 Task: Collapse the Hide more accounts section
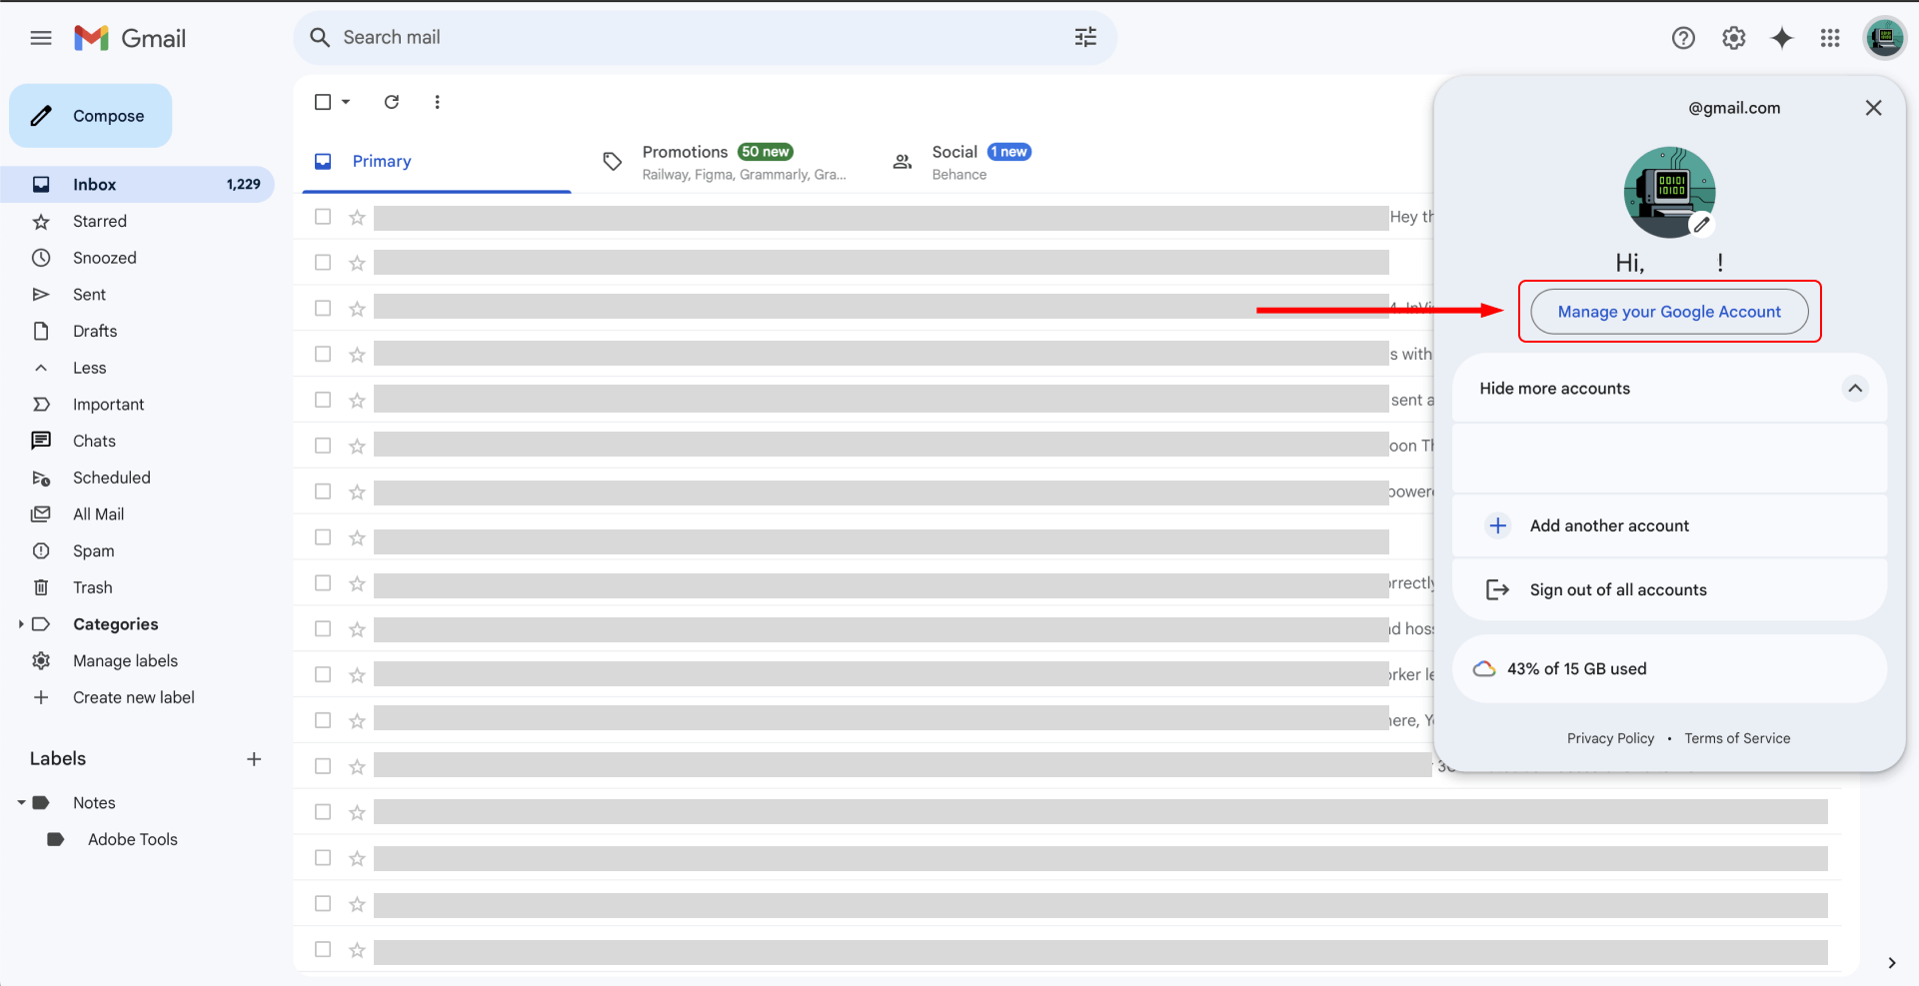[x=1854, y=389]
